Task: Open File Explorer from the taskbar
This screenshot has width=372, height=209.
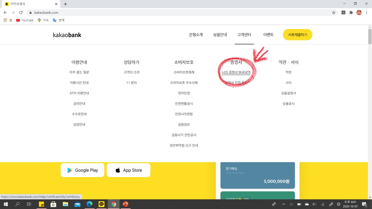Action: tap(65, 204)
